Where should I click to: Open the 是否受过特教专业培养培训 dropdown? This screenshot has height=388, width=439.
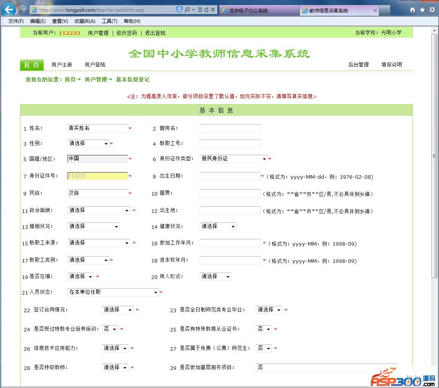pos(110,329)
